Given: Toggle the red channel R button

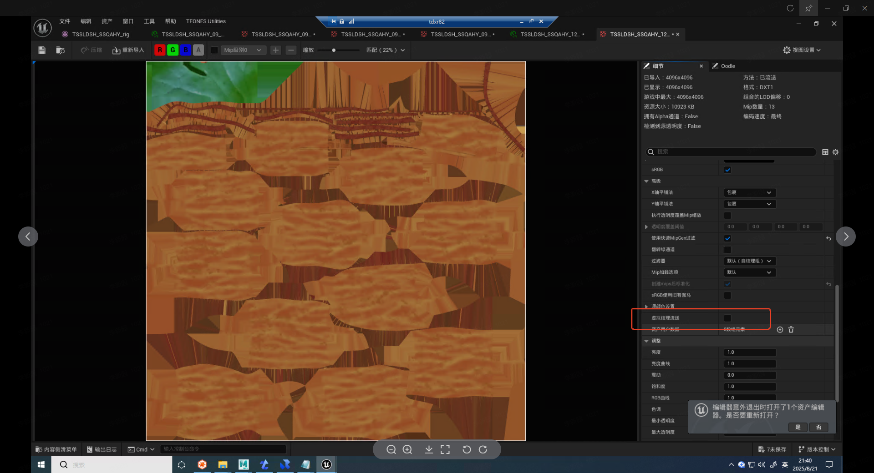Looking at the screenshot, I should [x=160, y=50].
